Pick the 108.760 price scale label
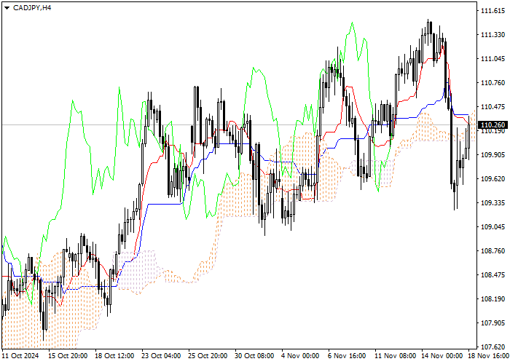 coord(493,251)
